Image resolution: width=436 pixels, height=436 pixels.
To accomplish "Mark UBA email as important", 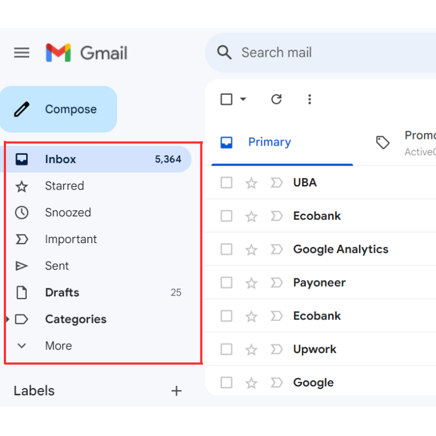I will point(276,183).
